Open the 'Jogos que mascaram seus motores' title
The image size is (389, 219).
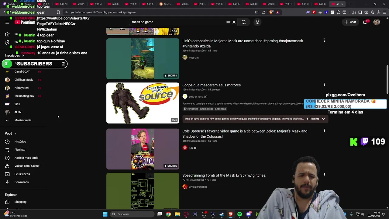pos(212,85)
